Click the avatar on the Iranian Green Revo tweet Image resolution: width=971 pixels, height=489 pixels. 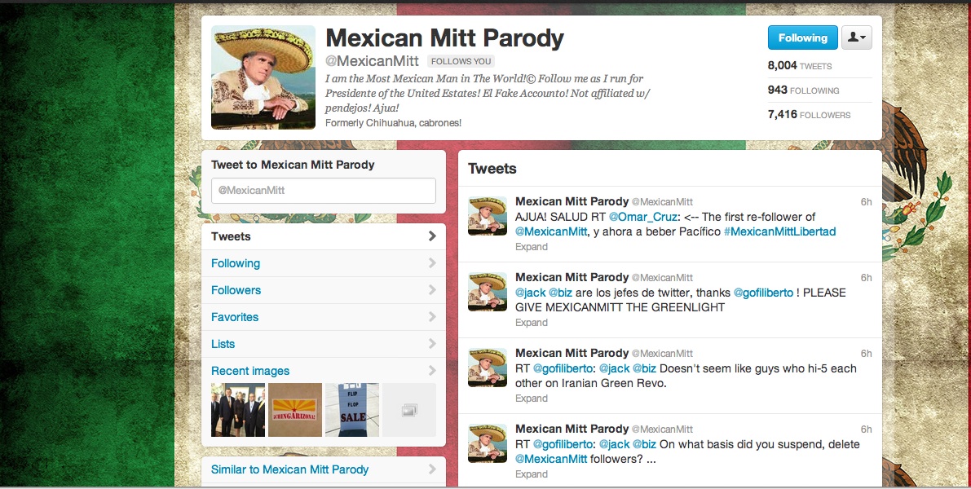pyautogui.click(x=488, y=368)
